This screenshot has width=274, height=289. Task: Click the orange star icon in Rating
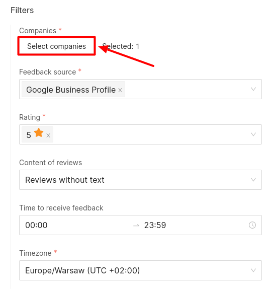39,133
